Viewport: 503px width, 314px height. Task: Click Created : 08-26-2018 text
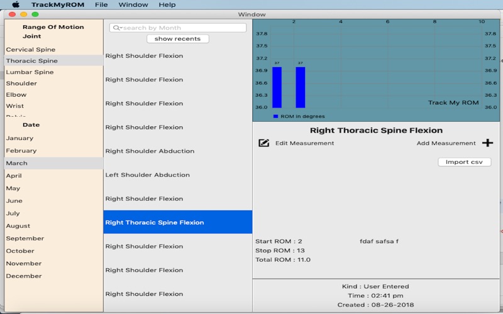375,305
